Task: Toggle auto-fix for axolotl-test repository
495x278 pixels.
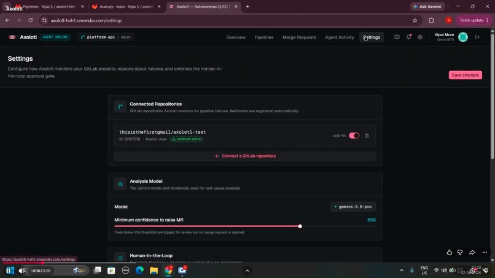Action: point(354,136)
